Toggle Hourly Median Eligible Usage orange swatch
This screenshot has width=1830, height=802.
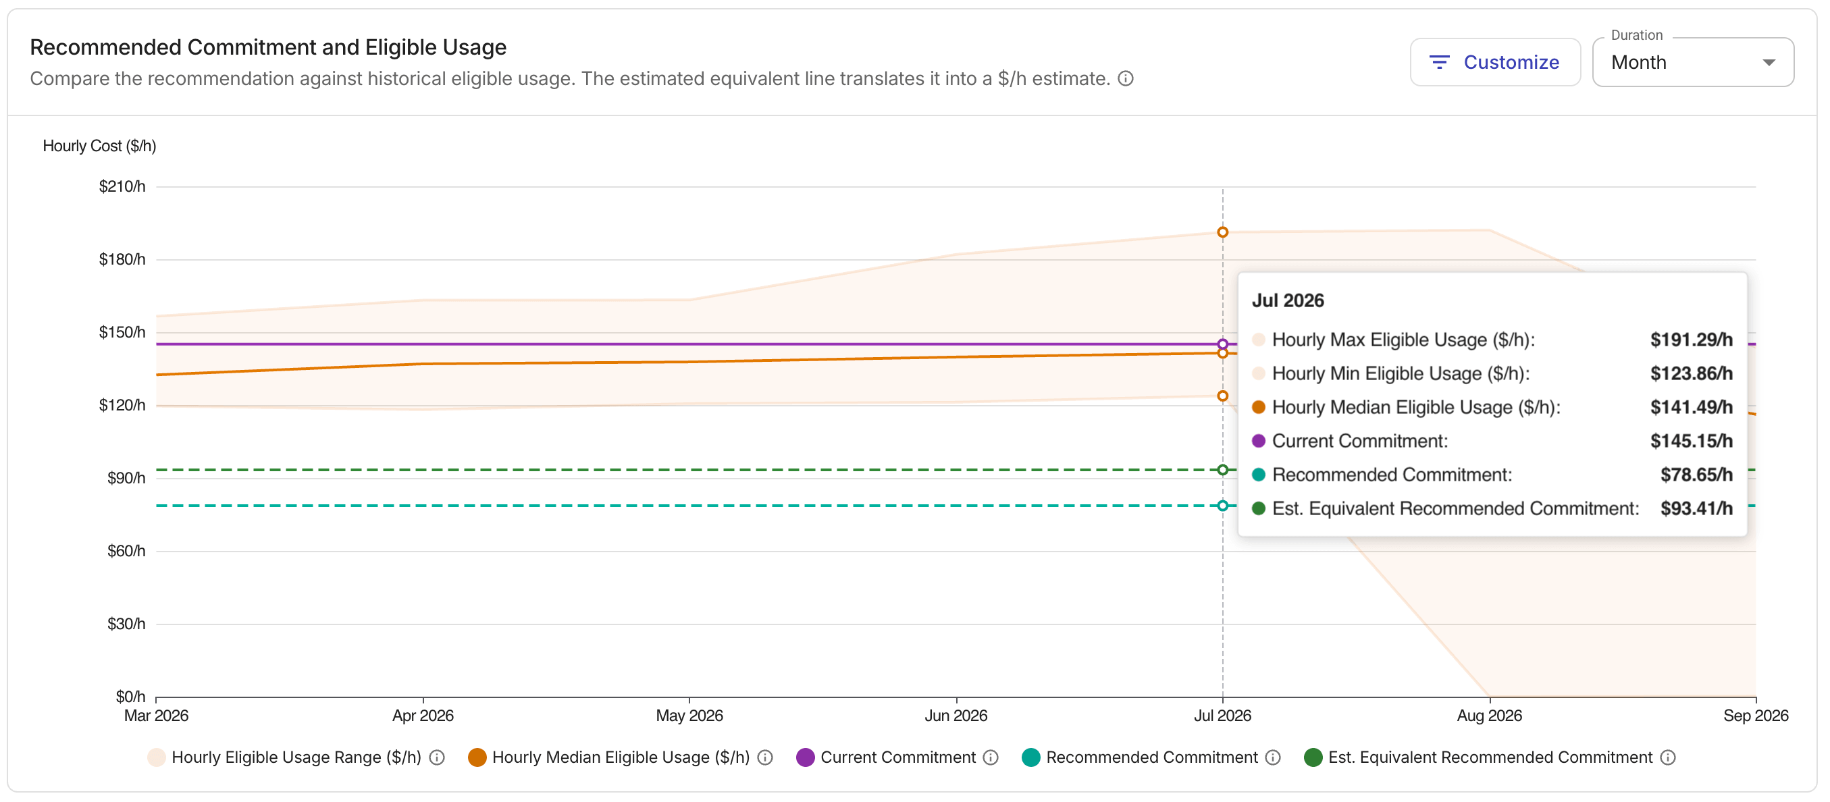point(477,758)
